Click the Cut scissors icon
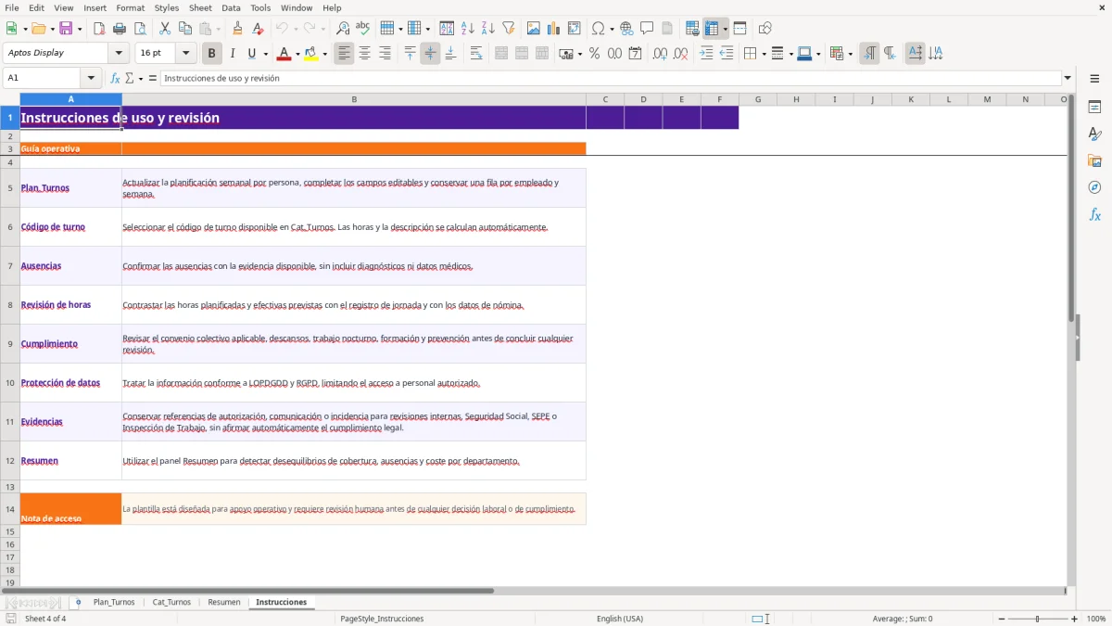 click(165, 29)
